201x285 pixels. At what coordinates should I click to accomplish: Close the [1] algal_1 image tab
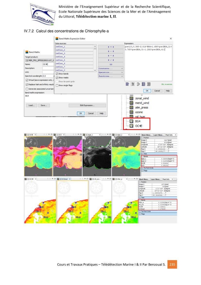[x=100, y=135]
